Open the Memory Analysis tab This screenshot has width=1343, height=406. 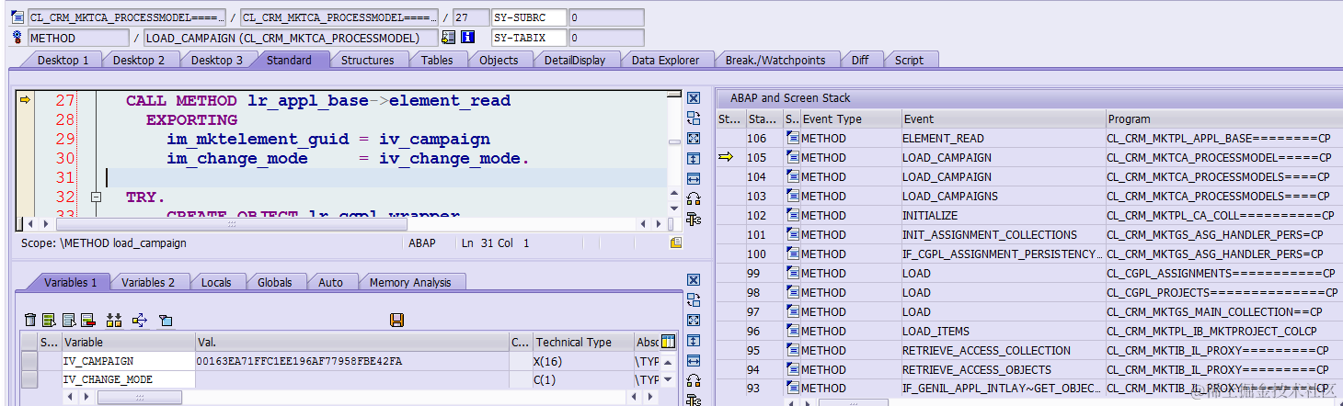point(410,282)
